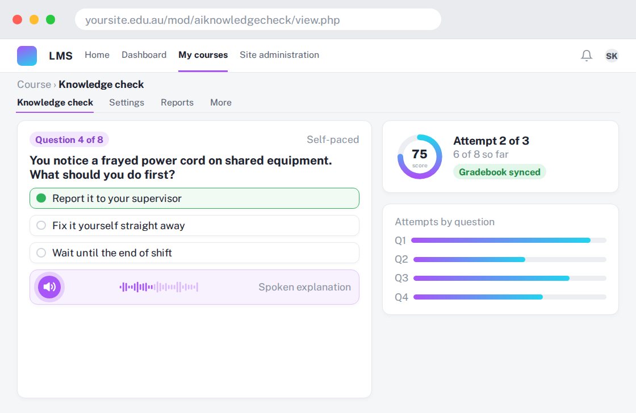Click the 75 score progress ring

pyautogui.click(x=420, y=157)
